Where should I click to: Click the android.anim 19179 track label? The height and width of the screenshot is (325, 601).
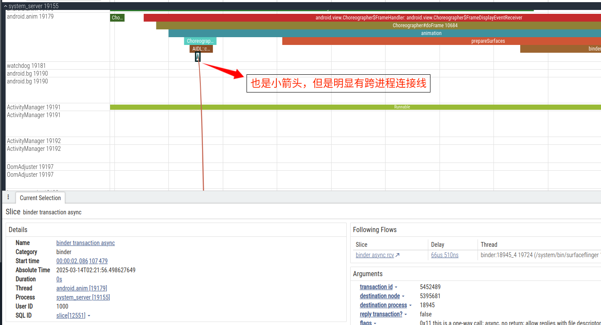pos(30,16)
